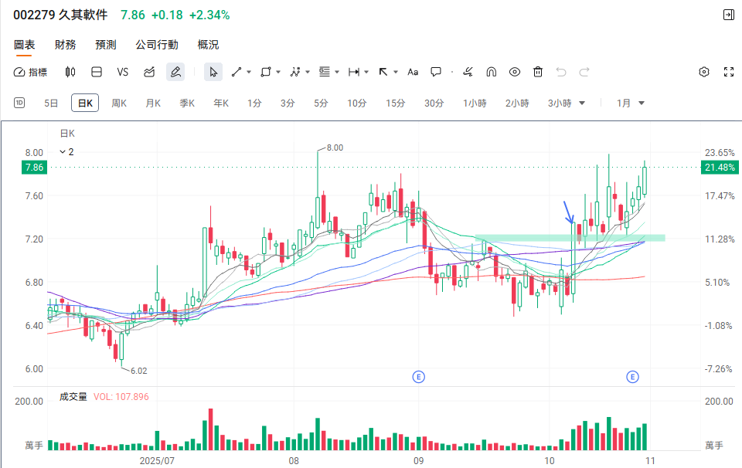This screenshot has width=742, height=468.
Task: Expand the line tool dropdown arrow
Action: pyautogui.click(x=249, y=73)
